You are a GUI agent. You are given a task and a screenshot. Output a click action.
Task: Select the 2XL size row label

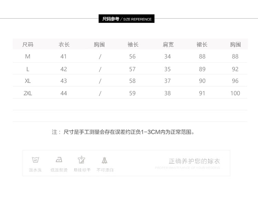[x=28, y=93]
